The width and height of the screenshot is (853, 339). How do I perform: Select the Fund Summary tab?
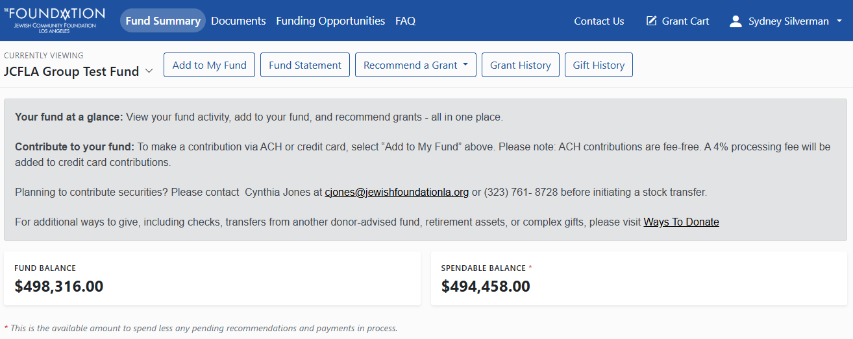[163, 21]
